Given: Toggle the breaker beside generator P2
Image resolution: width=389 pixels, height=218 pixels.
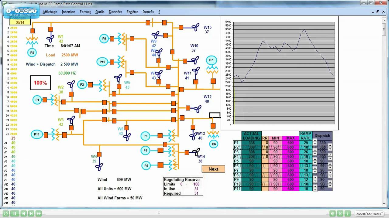Looking at the screenshot, I should click(x=90, y=85).
